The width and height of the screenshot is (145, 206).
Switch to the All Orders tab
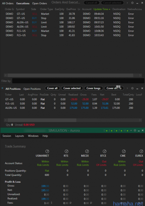coord(8,3)
